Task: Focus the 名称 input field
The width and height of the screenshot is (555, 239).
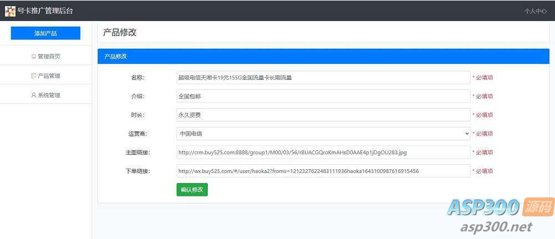Action: click(323, 78)
